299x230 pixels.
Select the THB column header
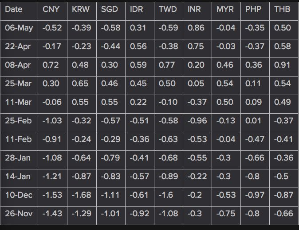pos(282,9)
